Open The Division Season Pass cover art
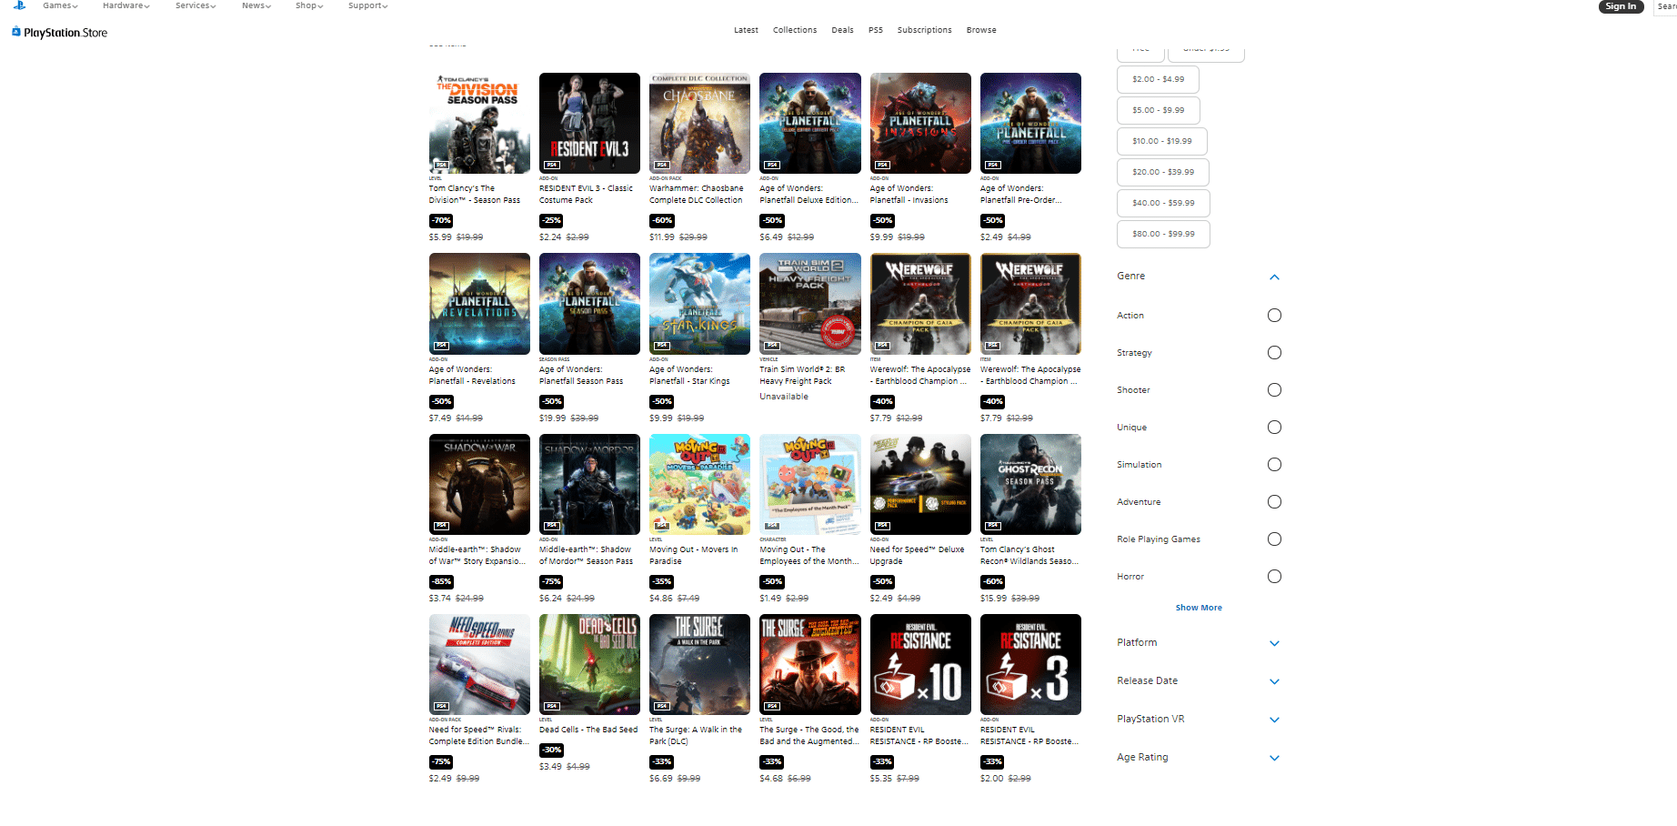1677x826 pixels. (479, 123)
